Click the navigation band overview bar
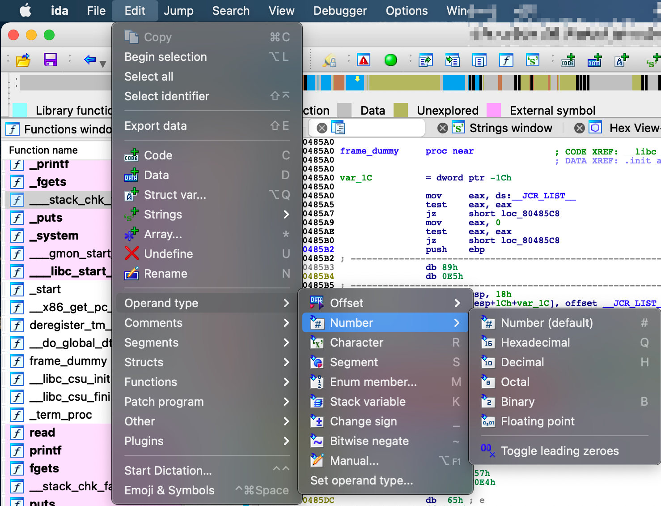661x506 pixels. click(x=482, y=83)
